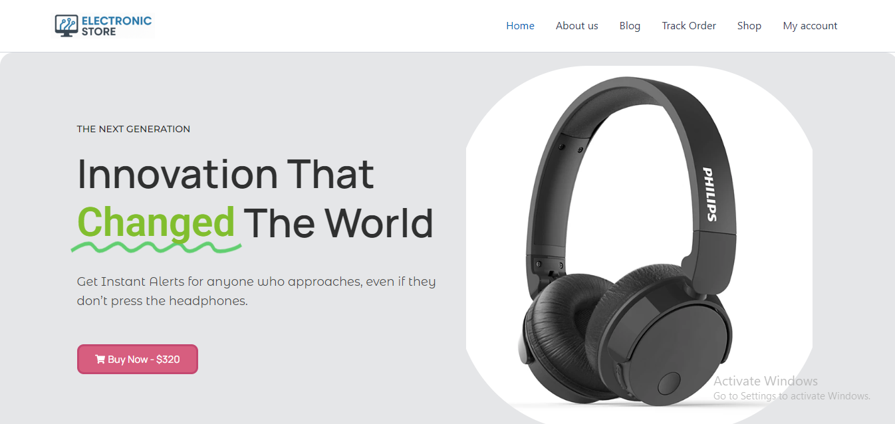Go to the About us page
The height and width of the screenshot is (424, 895).
[577, 26]
